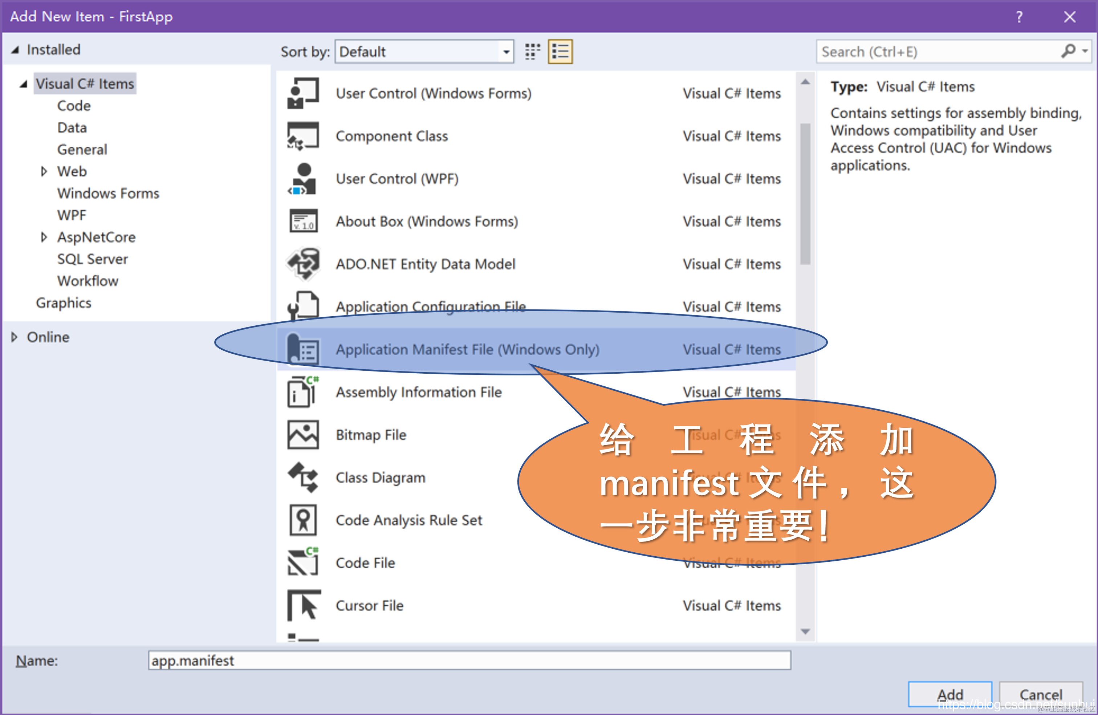The image size is (1098, 715).
Task: Select the Windows Forms category
Action: point(108,193)
